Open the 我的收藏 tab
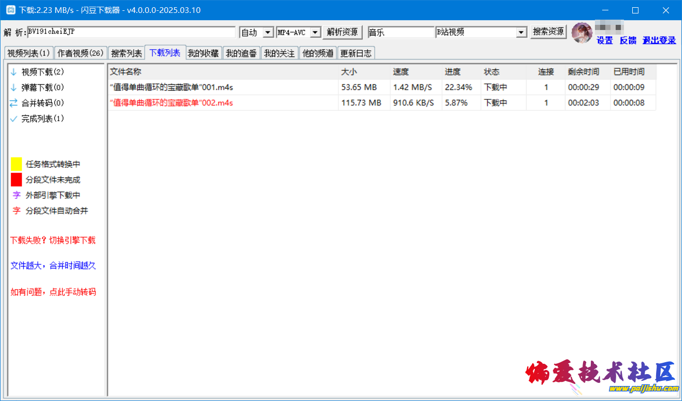Image resolution: width=682 pixels, height=401 pixels. (x=203, y=53)
